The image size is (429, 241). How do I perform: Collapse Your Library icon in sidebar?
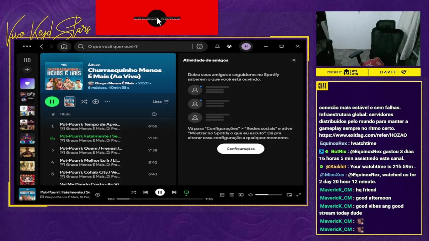coord(27,60)
